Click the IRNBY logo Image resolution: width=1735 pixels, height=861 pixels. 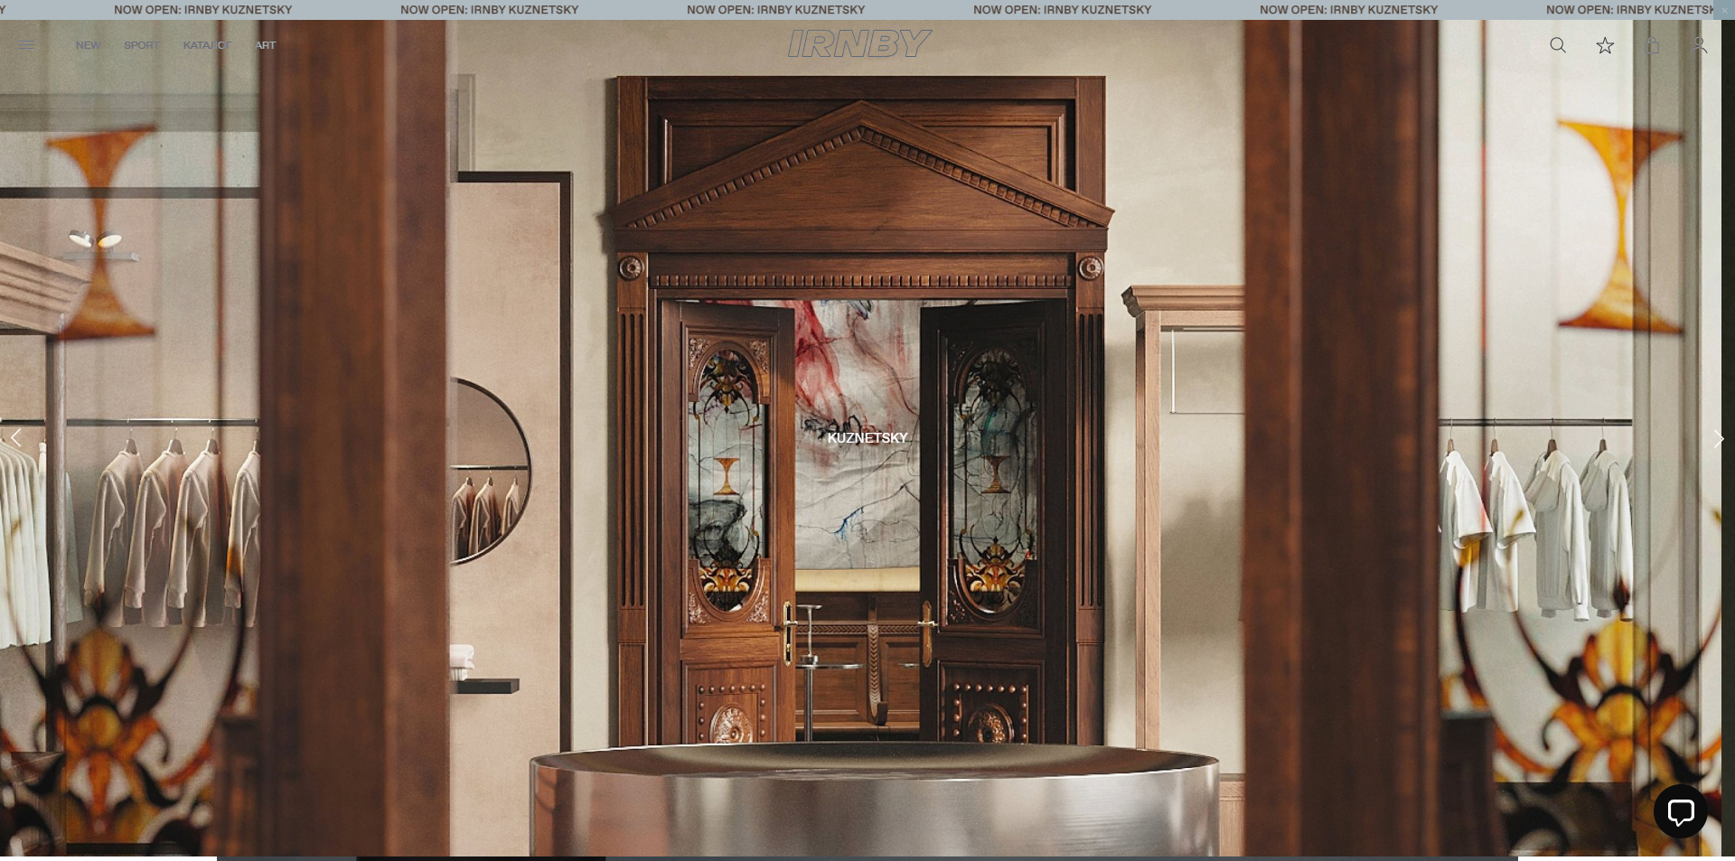pos(858,43)
